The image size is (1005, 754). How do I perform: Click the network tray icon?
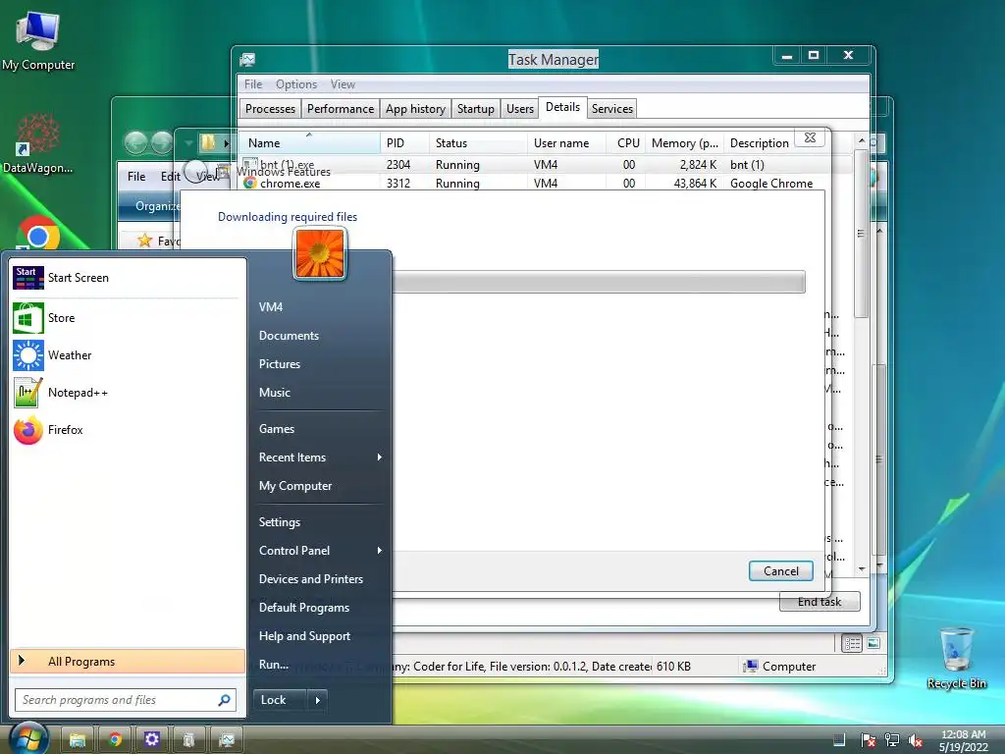tap(891, 740)
